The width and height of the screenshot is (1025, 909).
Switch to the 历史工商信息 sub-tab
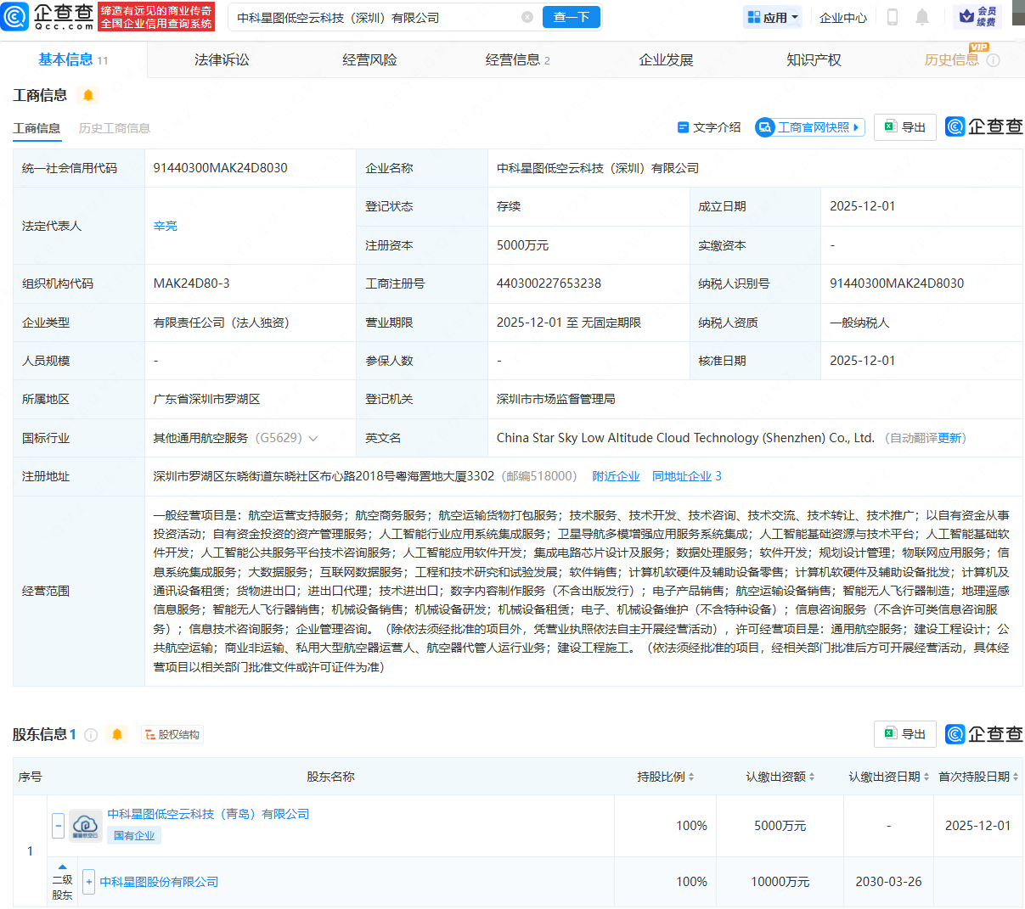point(115,128)
